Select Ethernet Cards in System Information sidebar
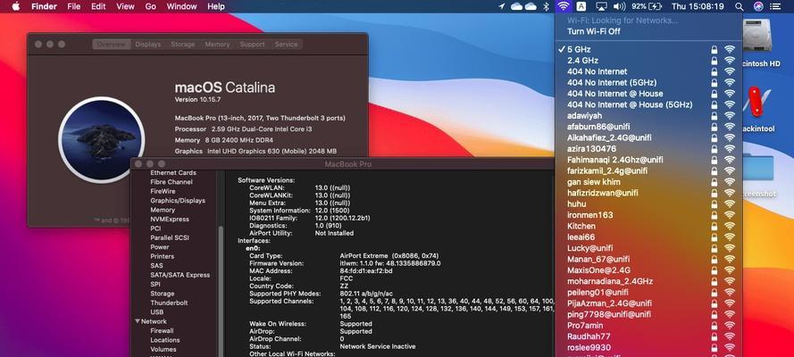The height and width of the screenshot is (357, 794). 173,173
